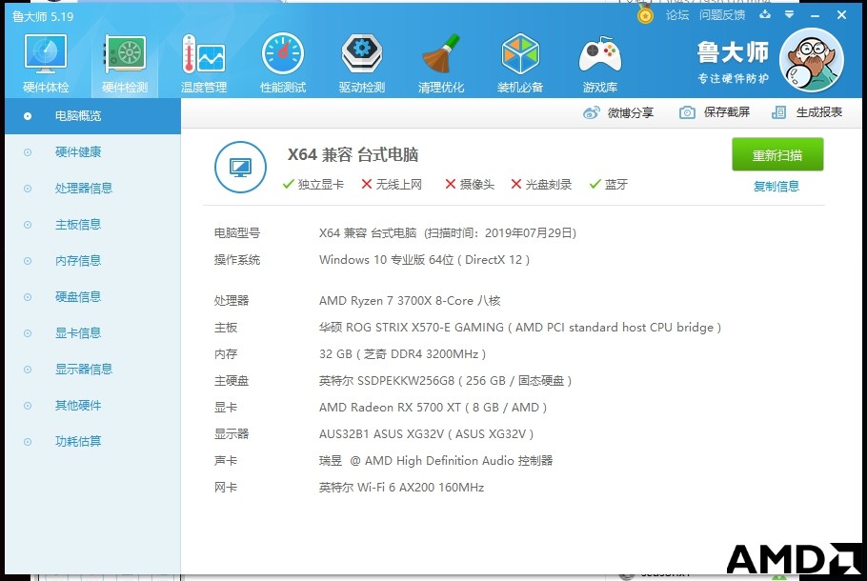
Task: Click the gold medal icon in title bar
Action: click(645, 14)
